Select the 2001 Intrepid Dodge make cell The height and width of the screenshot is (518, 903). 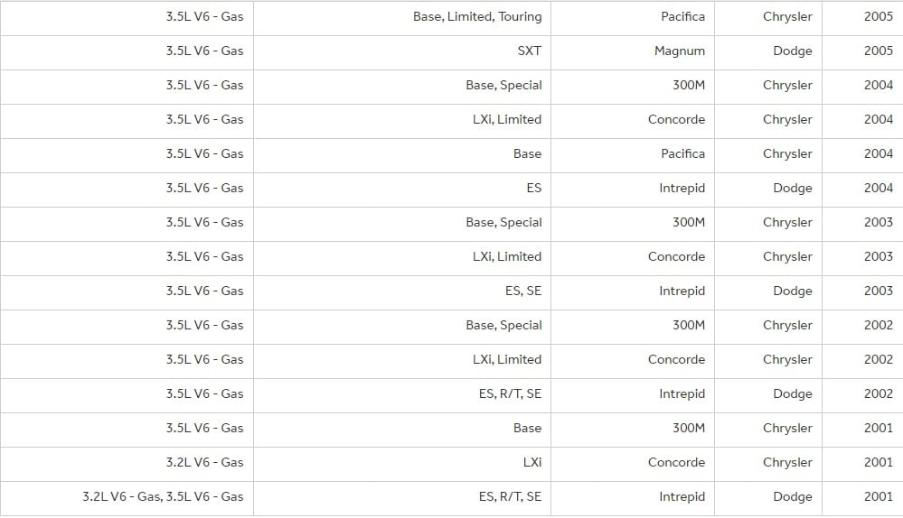click(768, 498)
